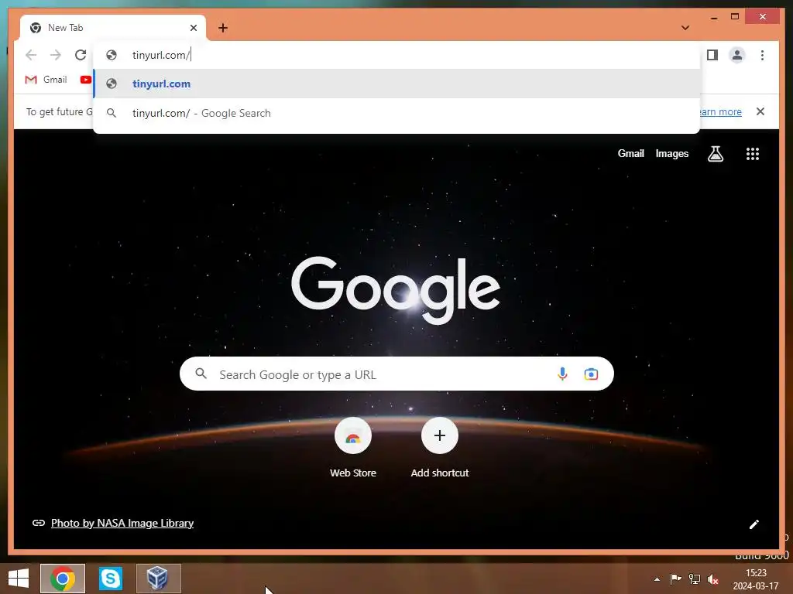Screen dimensions: 793x594
Task: Select the tinyurl.com autocomplete suggestion
Action: click(397, 84)
